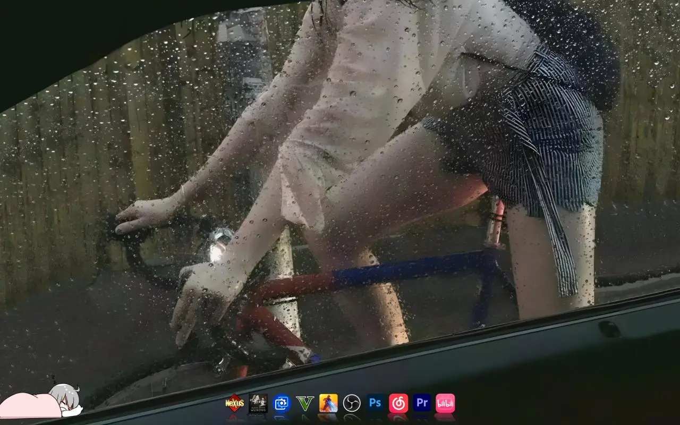
Task: Open the bilibili app icon
Action: (x=445, y=403)
